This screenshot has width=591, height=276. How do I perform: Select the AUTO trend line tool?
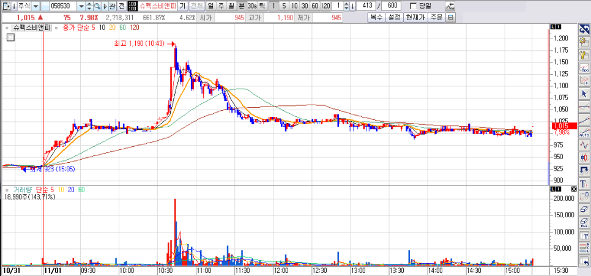(x=584, y=132)
